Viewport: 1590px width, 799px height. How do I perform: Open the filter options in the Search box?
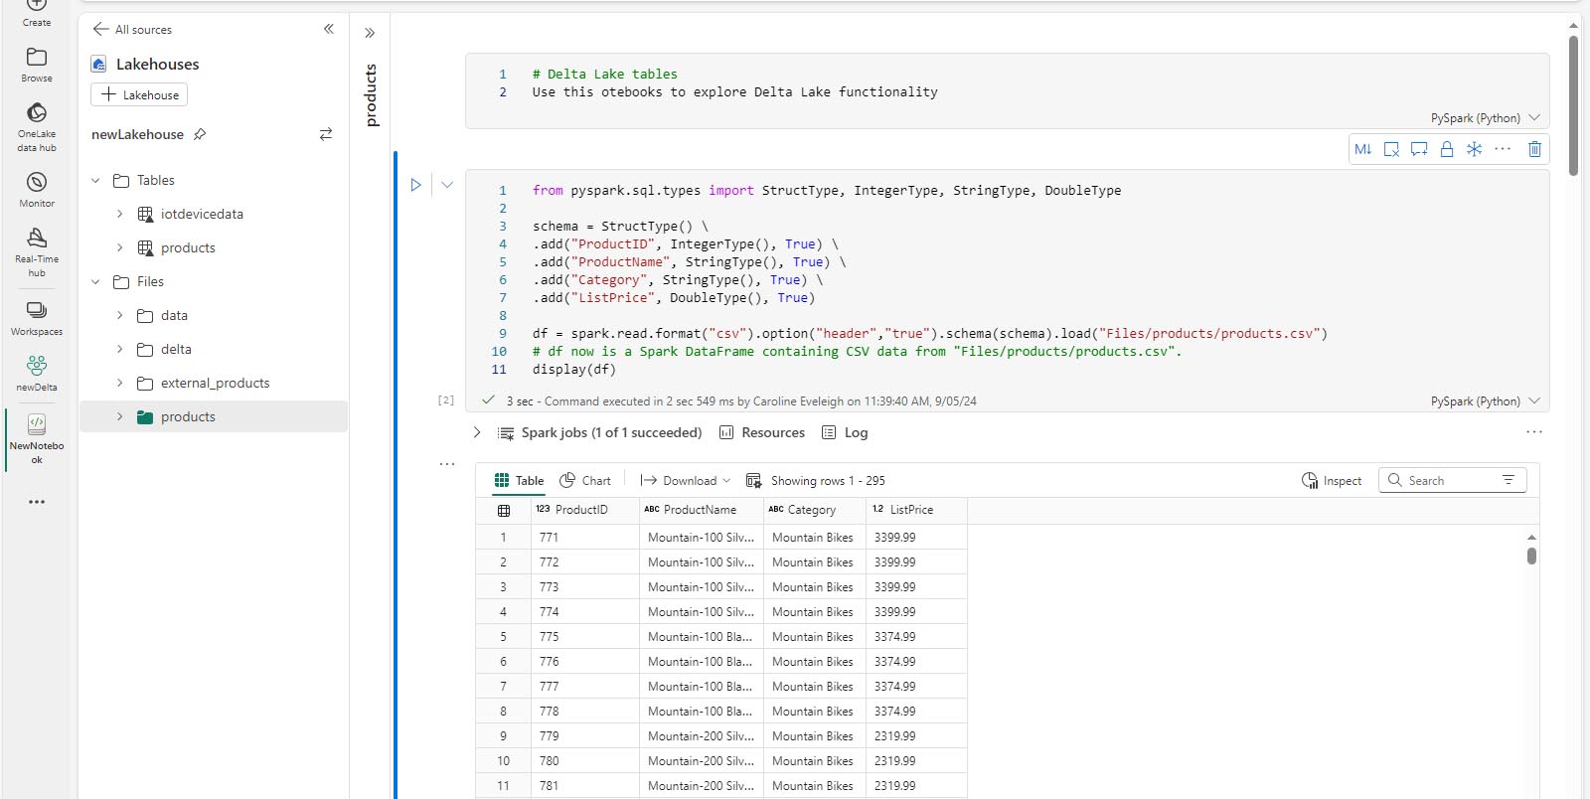coord(1509,480)
